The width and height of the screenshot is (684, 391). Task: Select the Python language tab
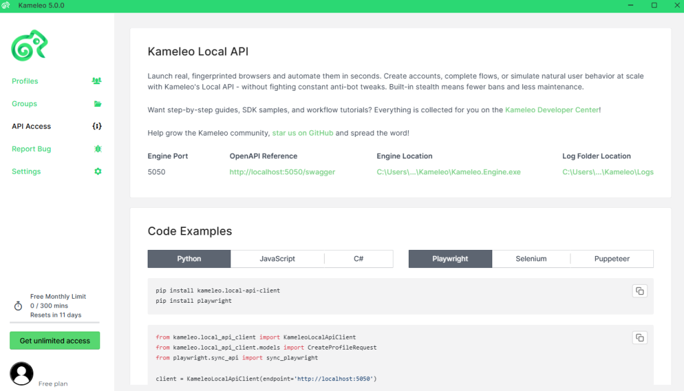point(189,259)
